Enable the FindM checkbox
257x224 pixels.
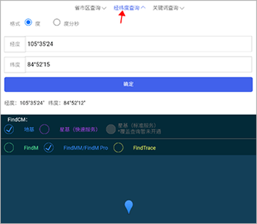click(x=9, y=147)
